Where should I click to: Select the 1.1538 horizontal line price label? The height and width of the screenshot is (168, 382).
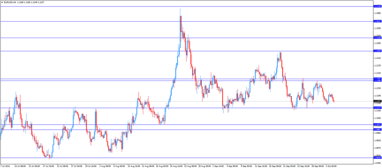point(377,38)
